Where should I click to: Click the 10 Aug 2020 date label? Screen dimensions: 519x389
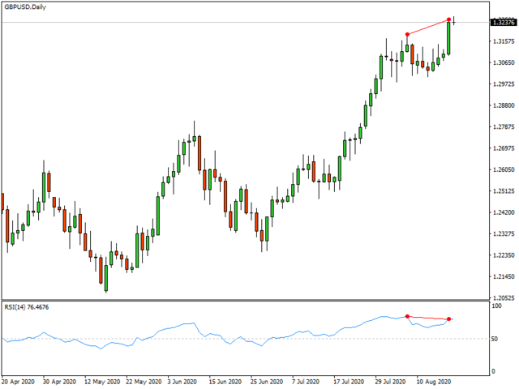tap(434, 382)
